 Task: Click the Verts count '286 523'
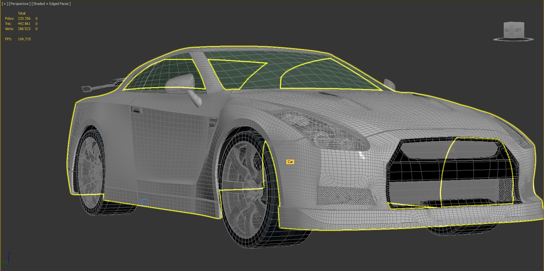click(24, 29)
